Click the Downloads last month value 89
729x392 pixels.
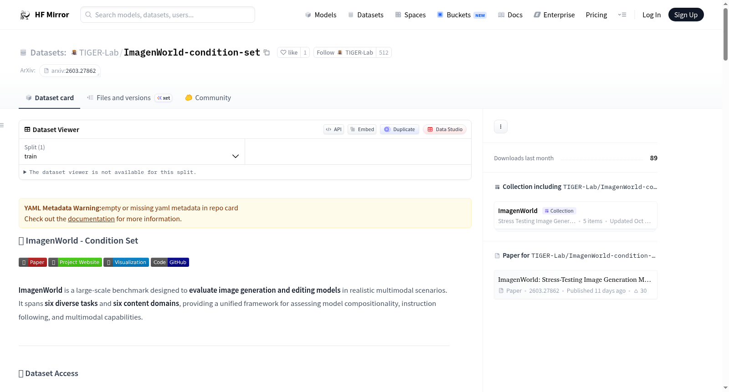pos(654,158)
